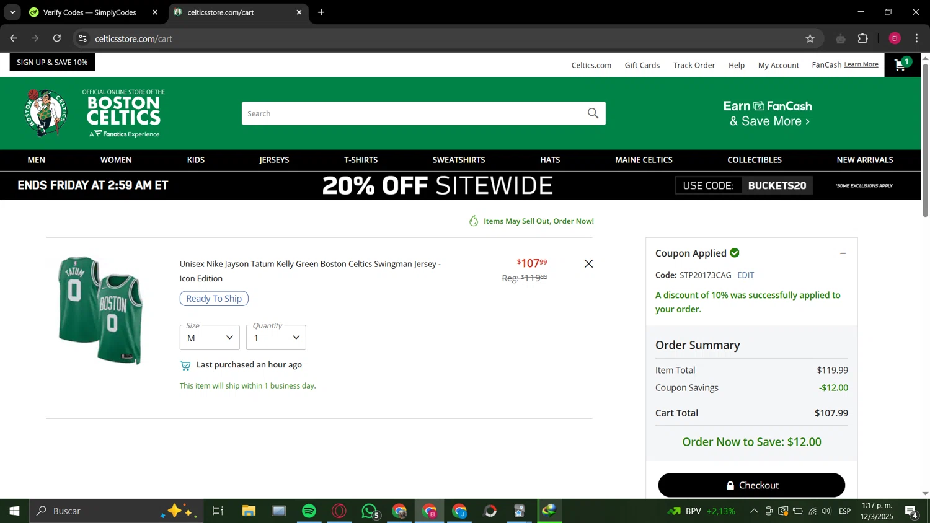The image size is (930, 523).
Task: Click Earn FanCash & Save More banner
Action: (768, 113)
